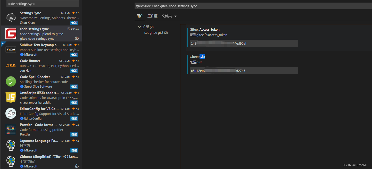Install the Prettier code formatter extension
The image size is (372, 169).
click(74, 134)
